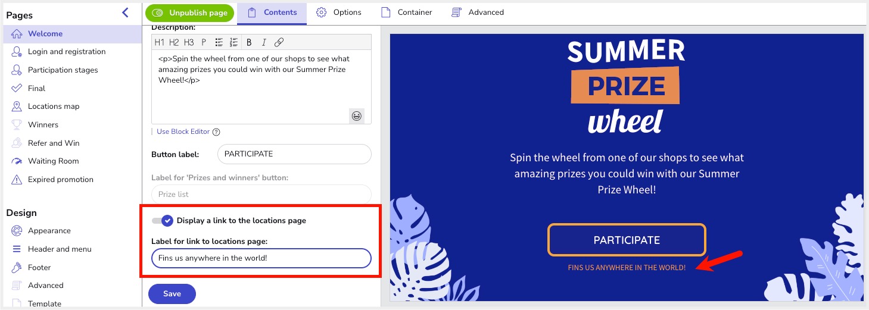The width and height of the screenshot is (869, 310).
Task: Insert a numbered list in description
Action: point(233,42)
